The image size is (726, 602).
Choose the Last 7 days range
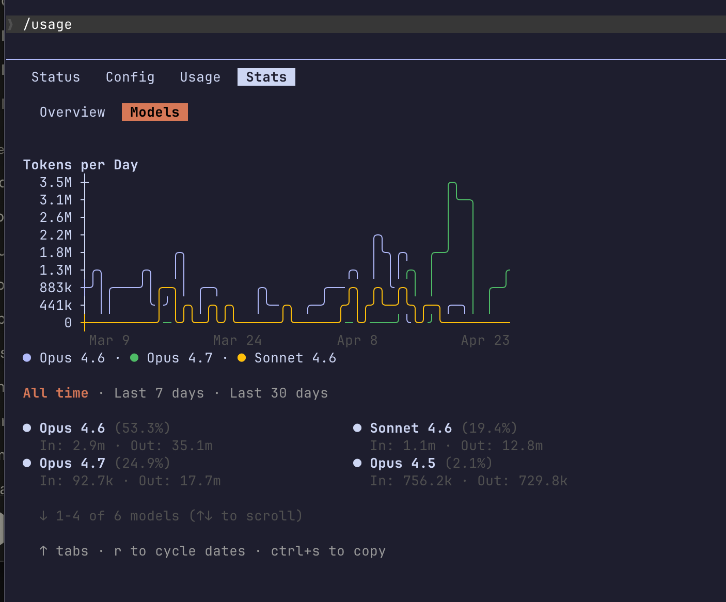159,393
